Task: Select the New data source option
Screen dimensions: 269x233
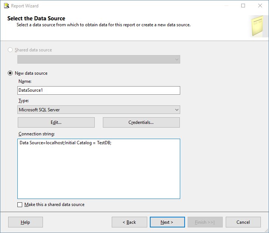Action: coord(10,73)
